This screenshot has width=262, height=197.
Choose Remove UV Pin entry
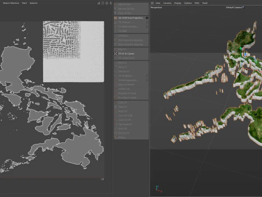(131, 9)
